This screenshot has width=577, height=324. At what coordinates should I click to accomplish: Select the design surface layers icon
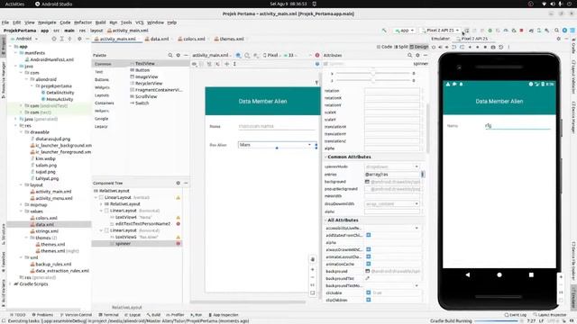click(x=238, y=55)
